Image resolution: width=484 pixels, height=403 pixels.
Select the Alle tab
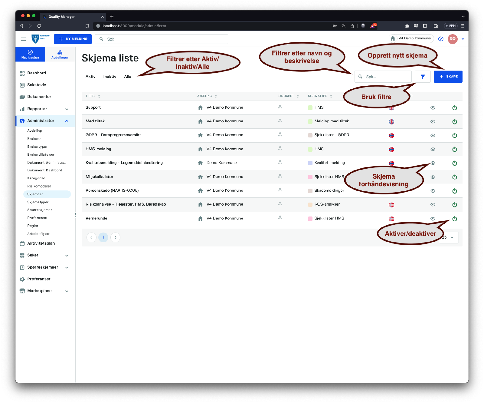tap(128, 77)
